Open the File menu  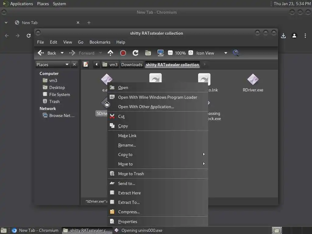tap(41, 42)
